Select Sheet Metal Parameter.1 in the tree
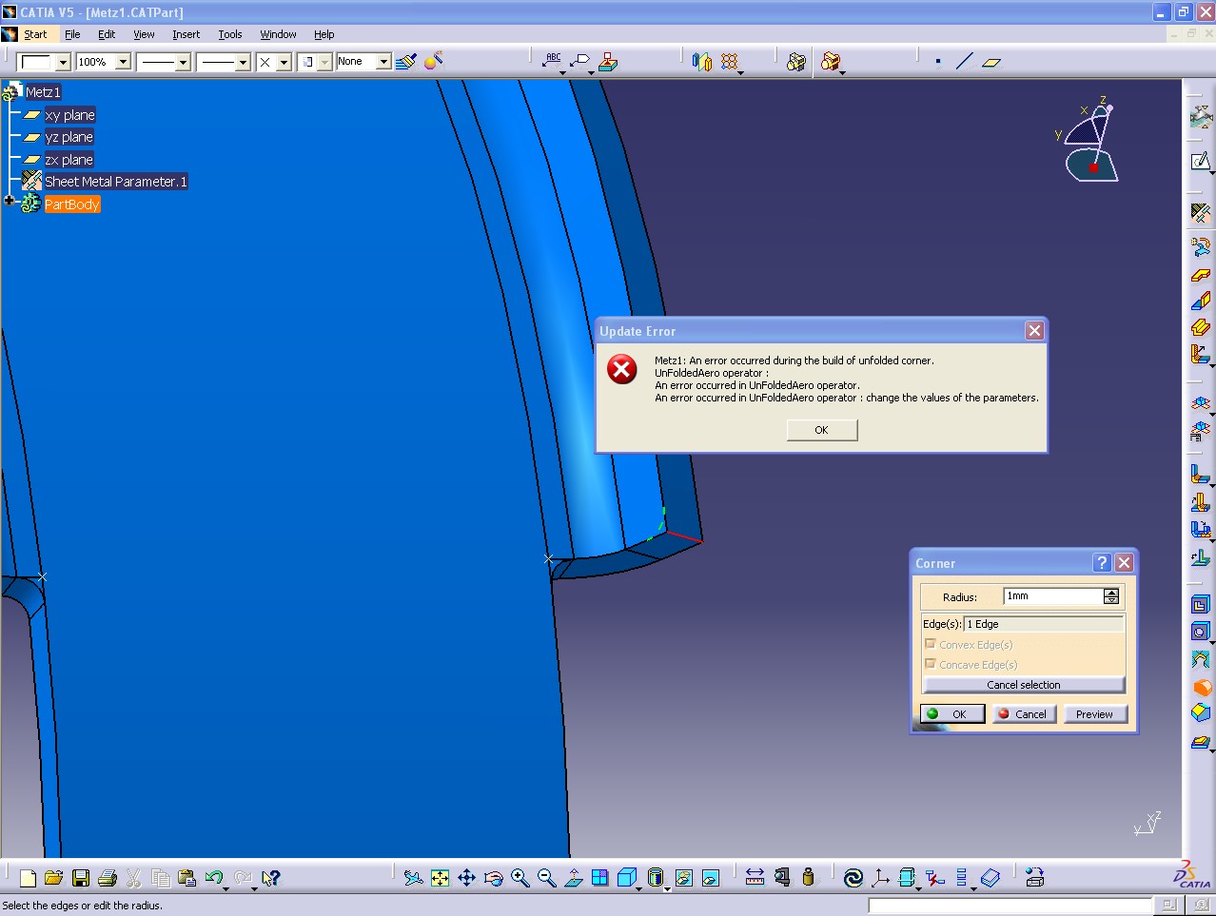Image resolution: width=1216 pixels, height=916 pixels. pyautogui.click(x=116, y=182)
